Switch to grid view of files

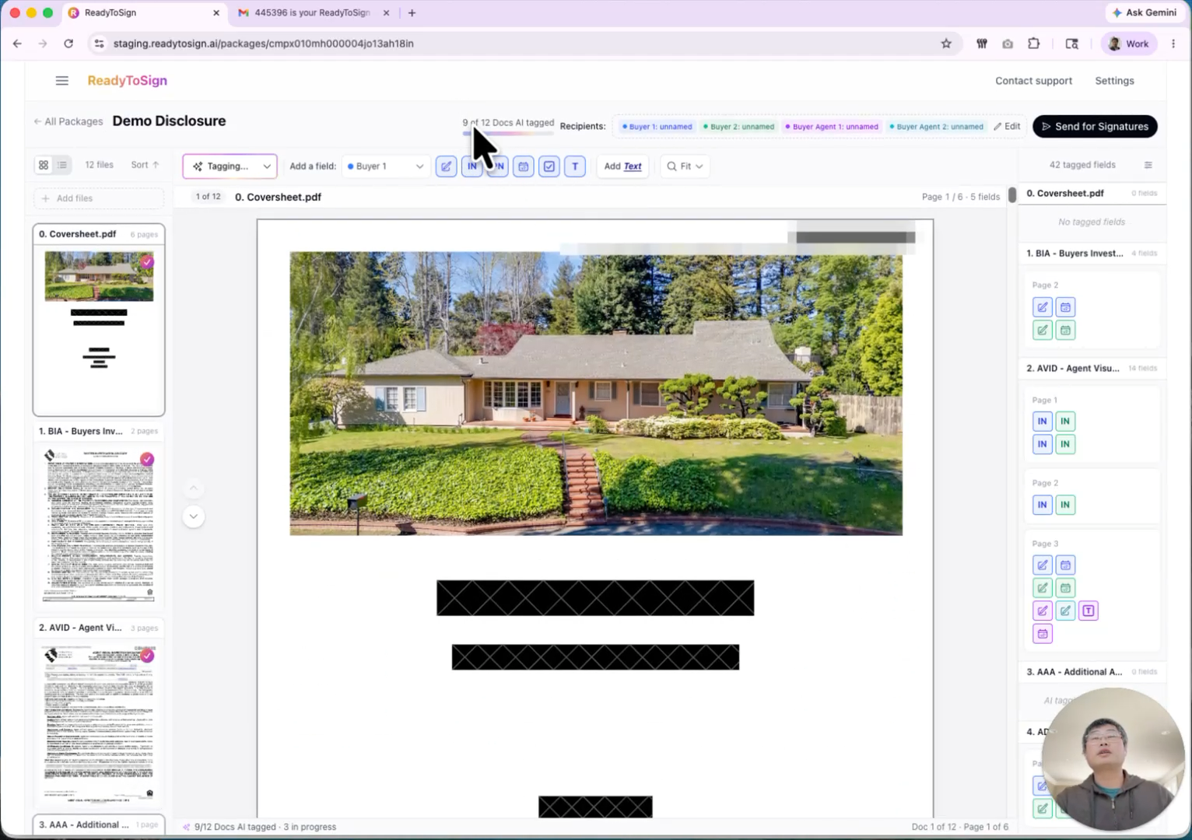[44, 165]
